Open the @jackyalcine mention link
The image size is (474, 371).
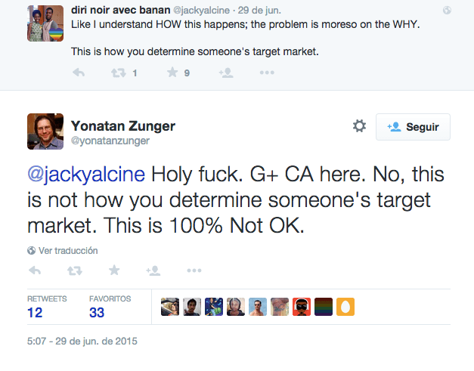click(x=86, y=175)
